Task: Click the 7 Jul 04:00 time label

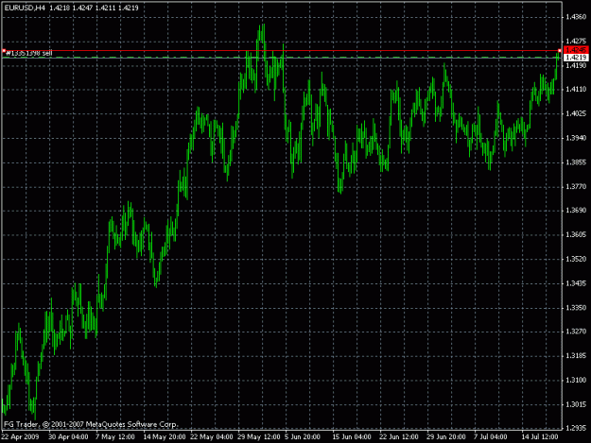Action: (x=491, y=437)
